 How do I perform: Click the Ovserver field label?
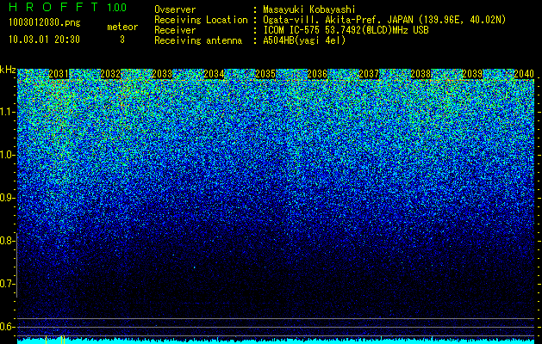coord(175,9)
